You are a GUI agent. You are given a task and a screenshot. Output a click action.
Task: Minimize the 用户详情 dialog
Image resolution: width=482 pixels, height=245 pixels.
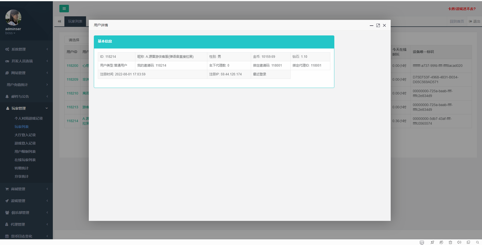tap(371, 25)
